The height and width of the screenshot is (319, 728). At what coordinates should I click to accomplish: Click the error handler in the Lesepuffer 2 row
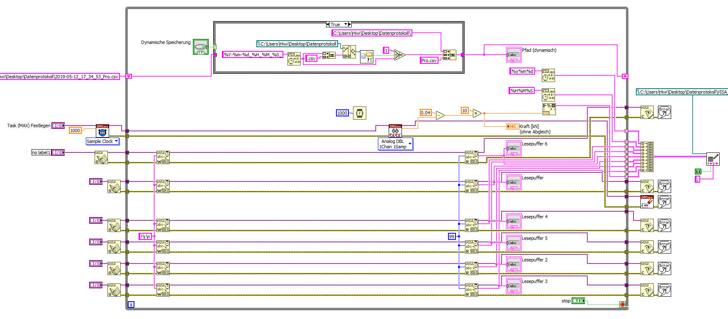click(x=665, y=268)
